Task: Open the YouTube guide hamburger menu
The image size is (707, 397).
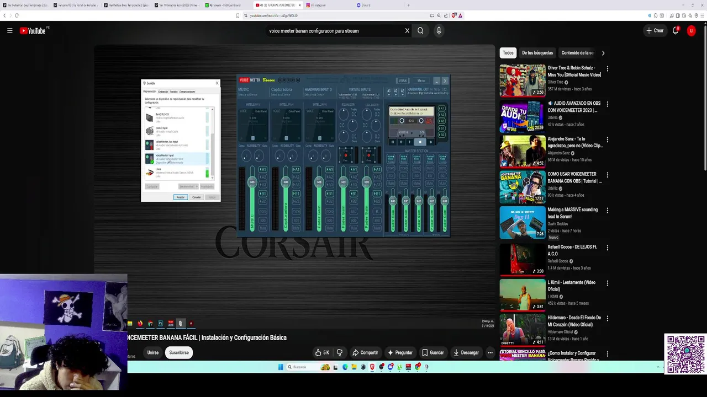Action: click(9, 31)
